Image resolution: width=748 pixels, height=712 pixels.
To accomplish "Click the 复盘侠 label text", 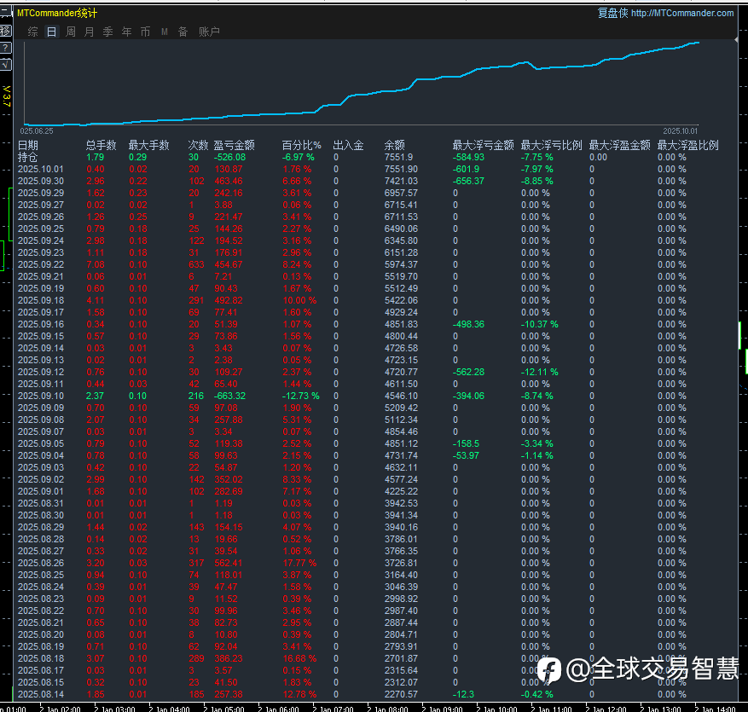I will pos(612,13).
